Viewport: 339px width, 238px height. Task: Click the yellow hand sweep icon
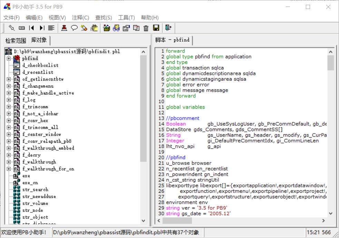pos(94,28)
